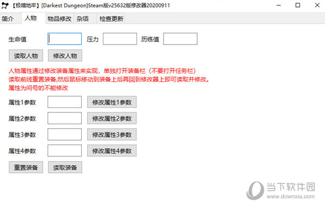Close the trainer window

(x=317, y=5)
